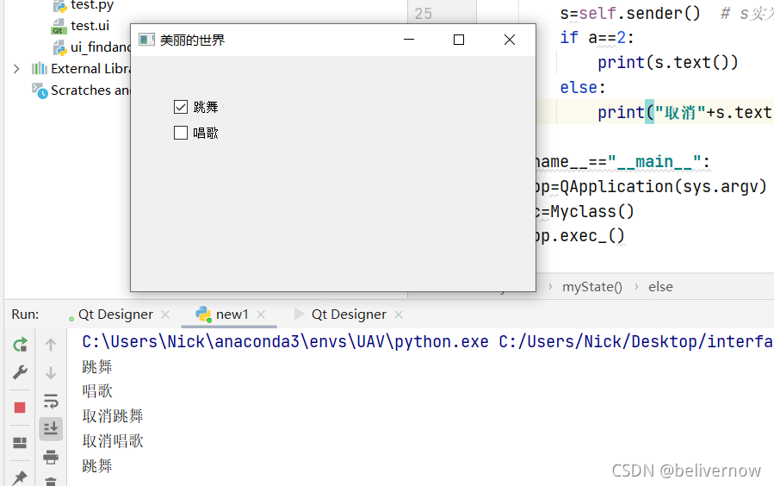Place cursor on print(s.text()) line
774x486 pixels.
click(667, 63)
